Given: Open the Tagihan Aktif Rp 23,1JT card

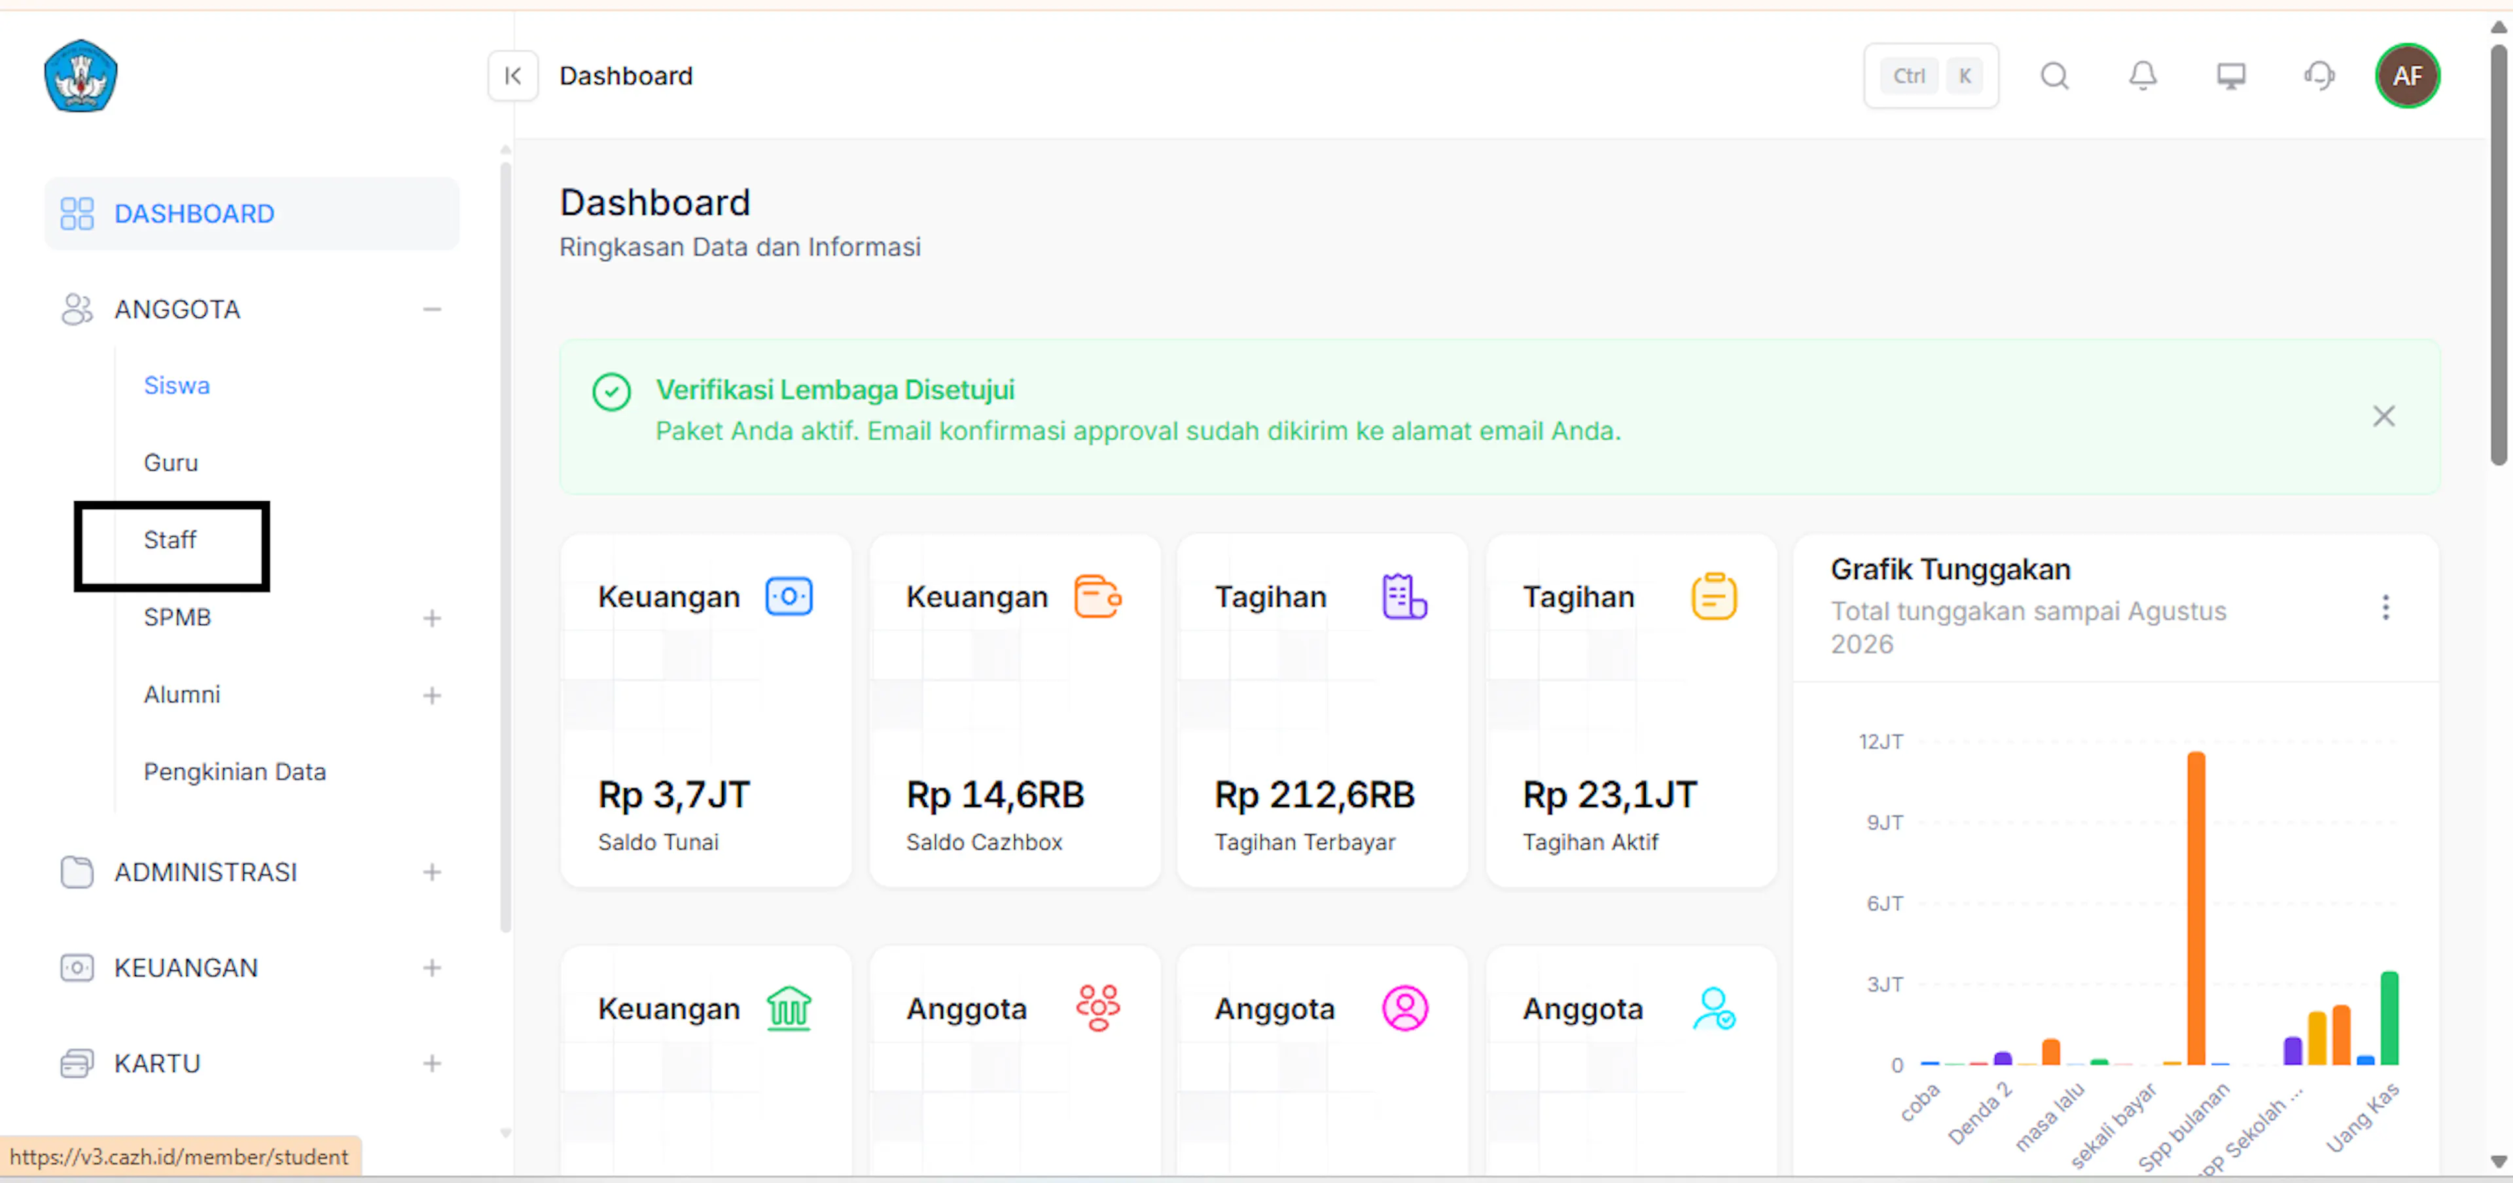Looking at the screenshot, I should [x=1631, y=710].
